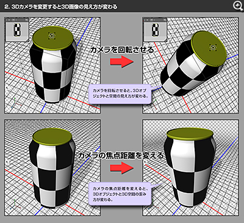Click the callout beginning 'カメラの焦点距離を変えると、'
Viewport: 244px width, 223px height.
click(121, 194)
